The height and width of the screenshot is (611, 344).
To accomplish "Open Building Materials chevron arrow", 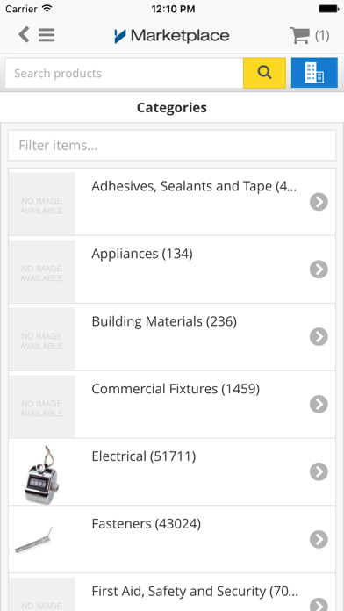I will (x=319, y=337).
